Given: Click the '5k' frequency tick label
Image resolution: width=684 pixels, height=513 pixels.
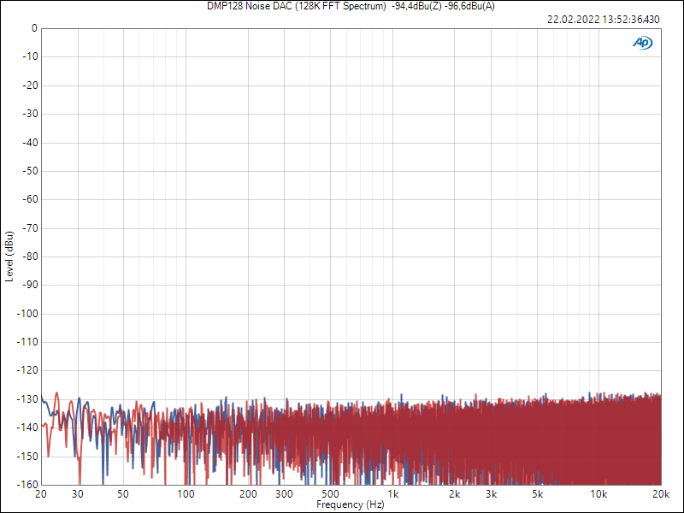Looking at the screenshot, I should (537, 494).
